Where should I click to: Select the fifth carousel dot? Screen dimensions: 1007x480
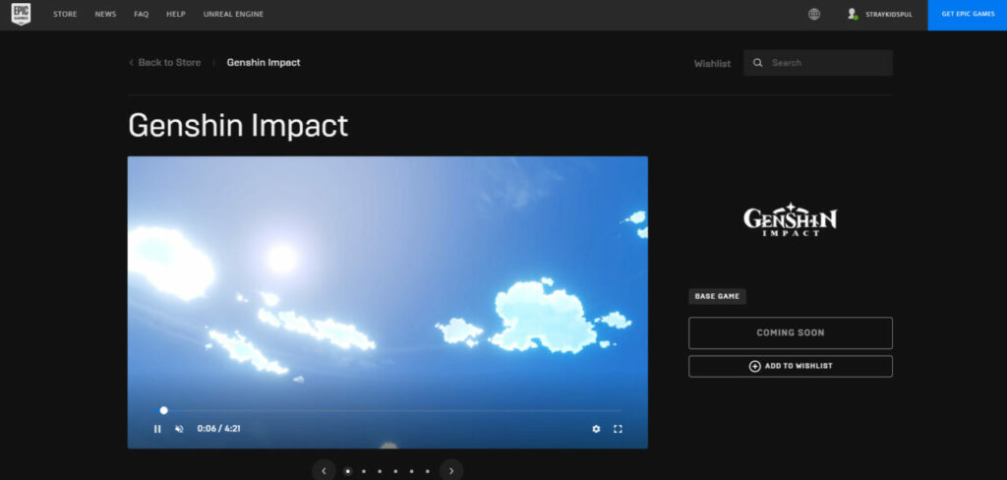[x=411, y=471]
